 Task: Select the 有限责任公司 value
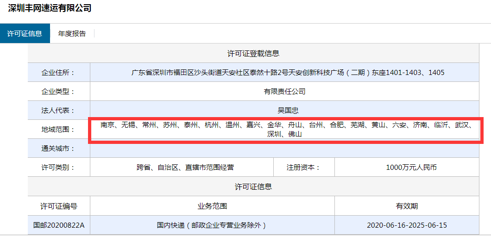click(x=285, y=92)
